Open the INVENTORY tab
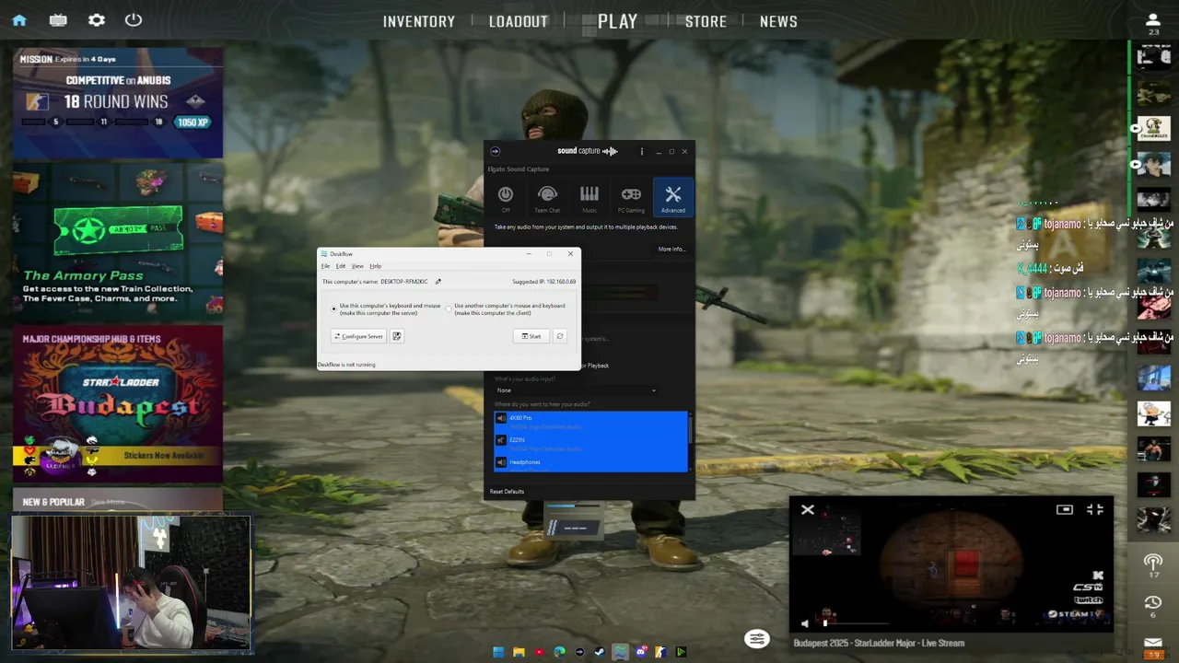 pos(419,21)
